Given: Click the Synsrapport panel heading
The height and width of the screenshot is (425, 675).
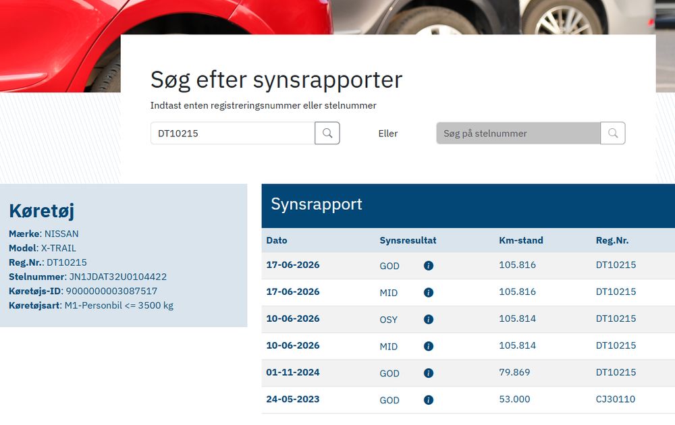Looking at the screenshot, I should pyautogui.click(x=317, y=204).
